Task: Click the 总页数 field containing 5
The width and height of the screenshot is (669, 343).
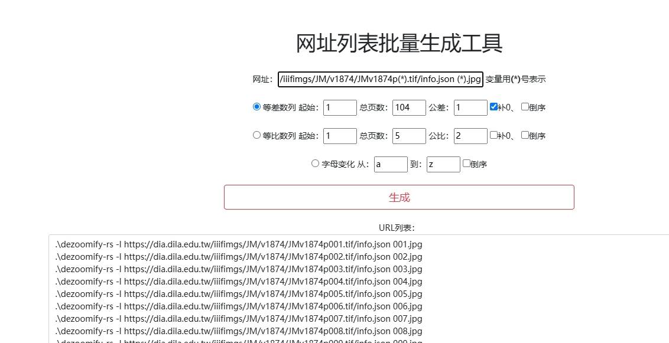Action: coord(409,136)
